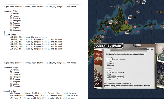Screen dimensions: 164x100
Task: Click 'Maximum visibility in Partly Cloudy' line
Action: click(x=127, y=85)
